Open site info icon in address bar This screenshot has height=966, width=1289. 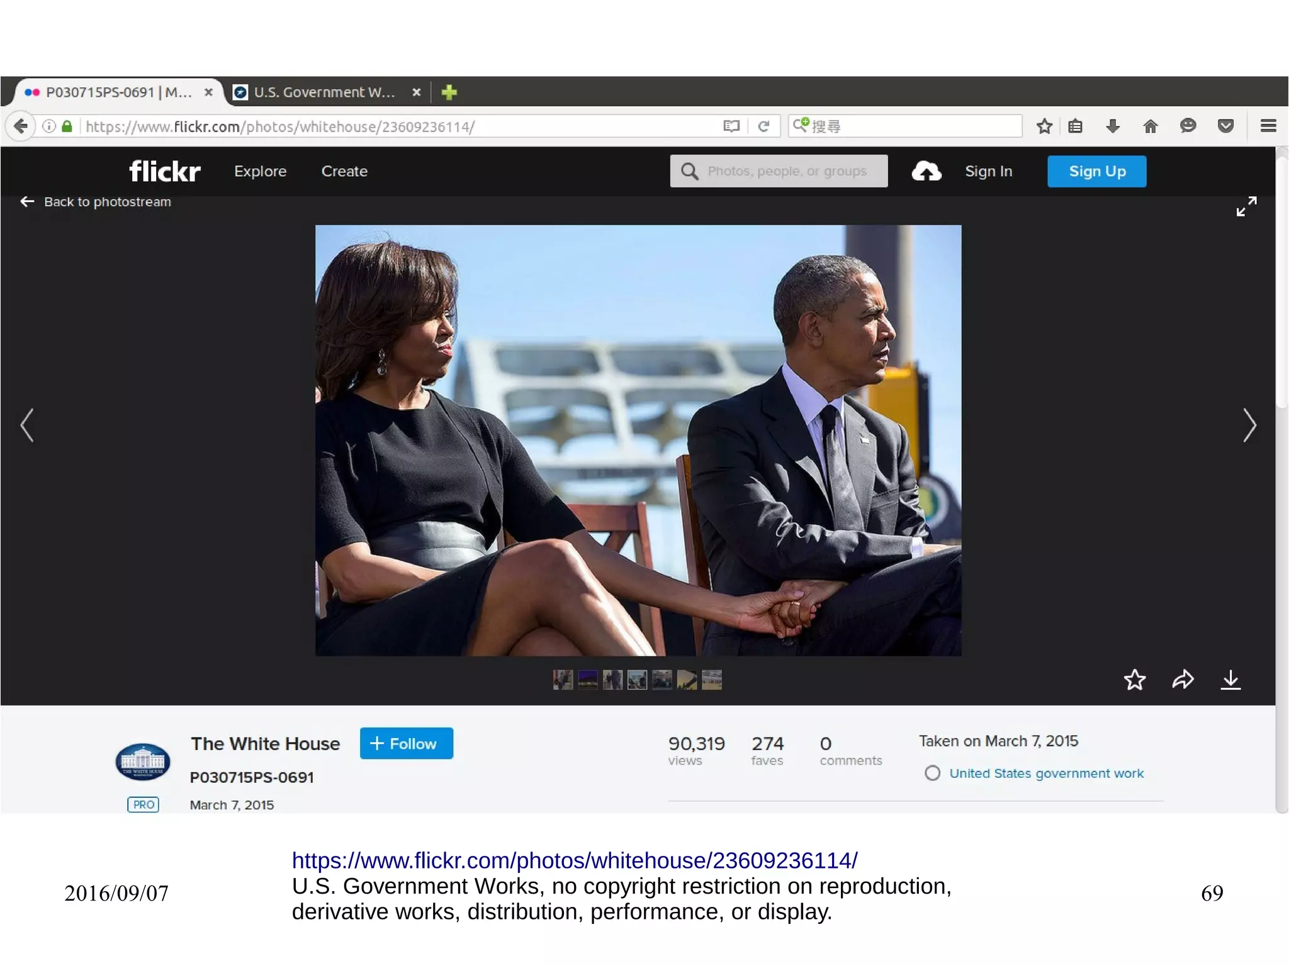(x=49, y=126)
